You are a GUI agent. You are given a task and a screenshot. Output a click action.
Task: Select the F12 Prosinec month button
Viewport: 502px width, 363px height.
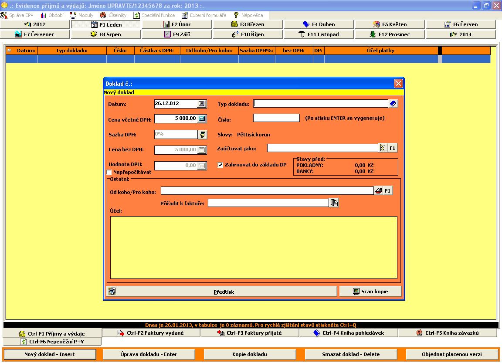(390, 34)
